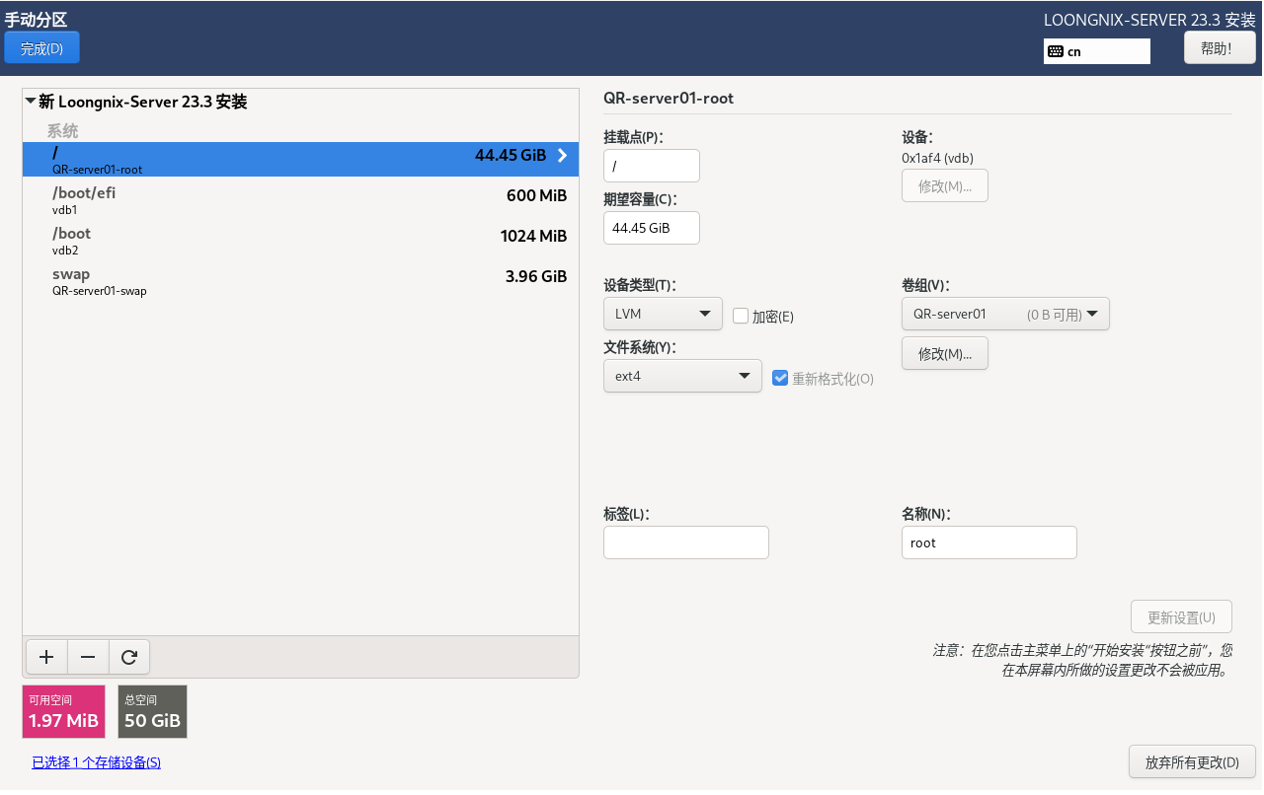Open the 卷组 QR-server01 dropdown
The image size is (1264, 795).
click(x=1005, y=314)
